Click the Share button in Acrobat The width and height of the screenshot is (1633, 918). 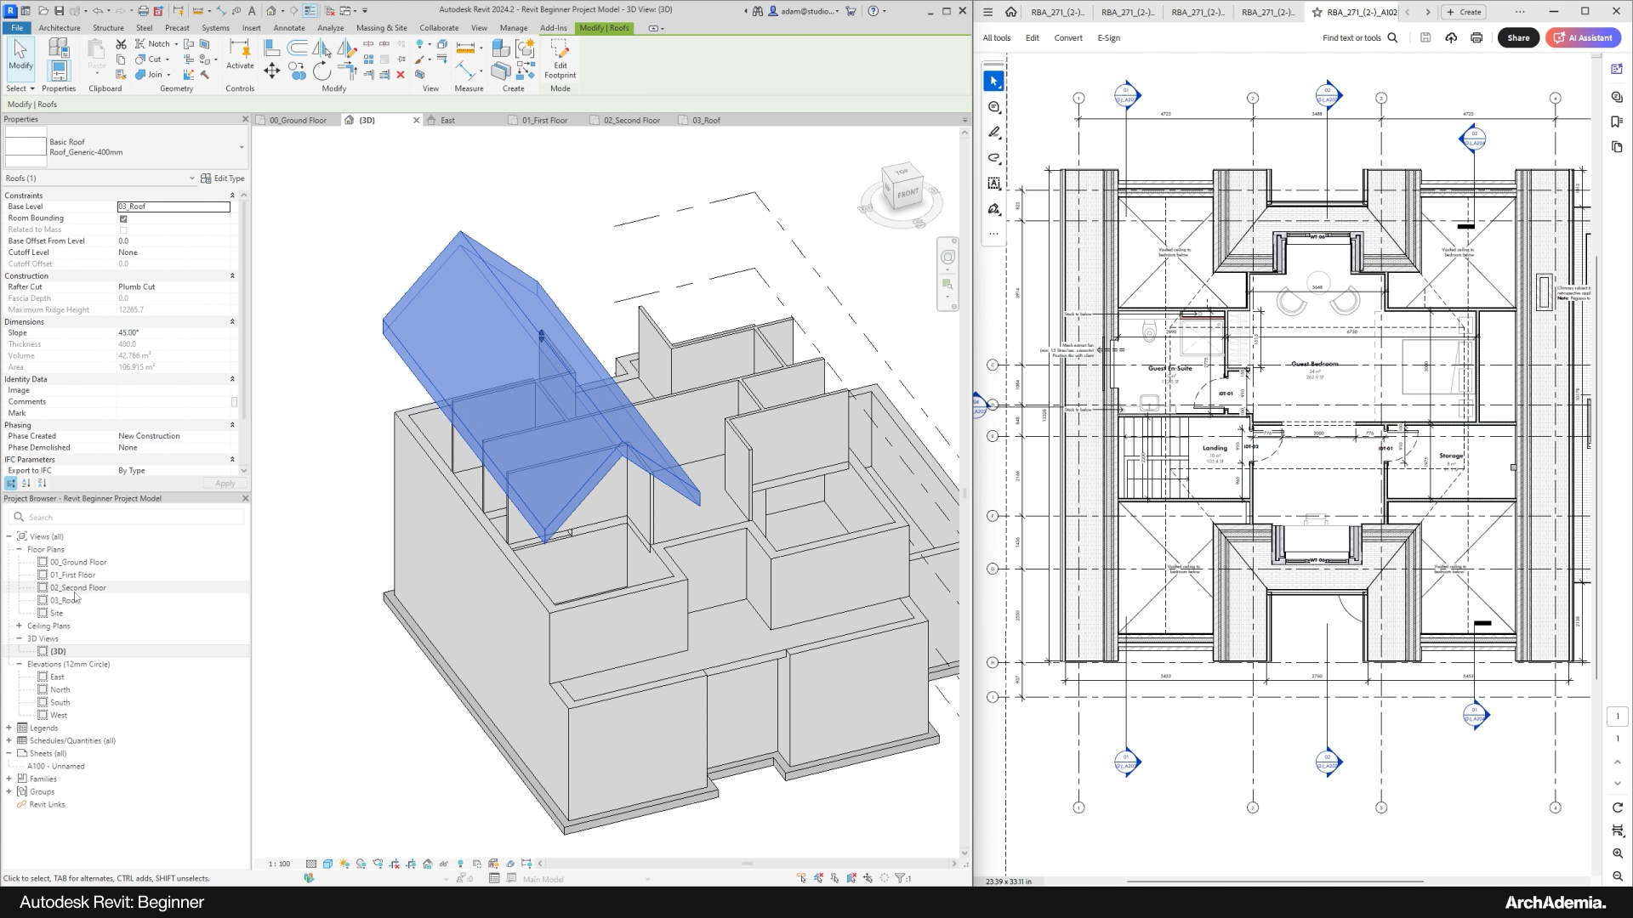[x=1518, y=37]
